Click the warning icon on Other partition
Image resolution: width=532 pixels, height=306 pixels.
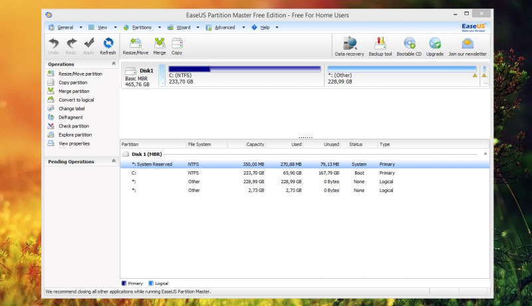click(475, 76)
